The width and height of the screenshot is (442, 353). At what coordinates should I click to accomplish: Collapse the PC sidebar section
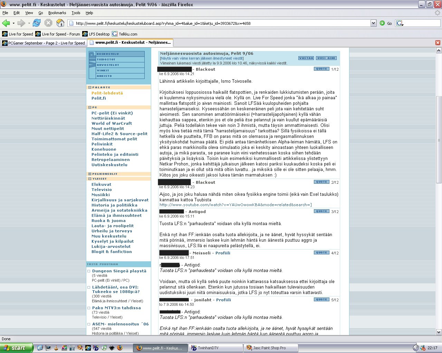[x=90, y=108]
